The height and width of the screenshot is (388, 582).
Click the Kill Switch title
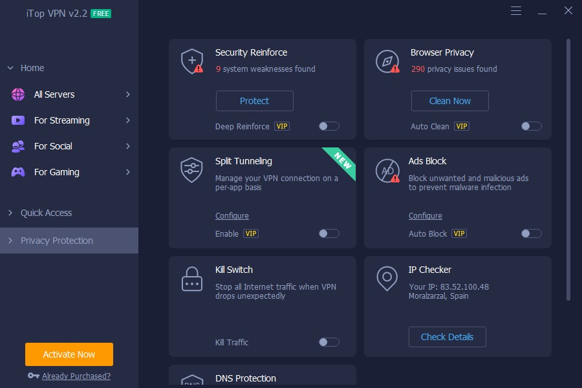click(234, 270)
